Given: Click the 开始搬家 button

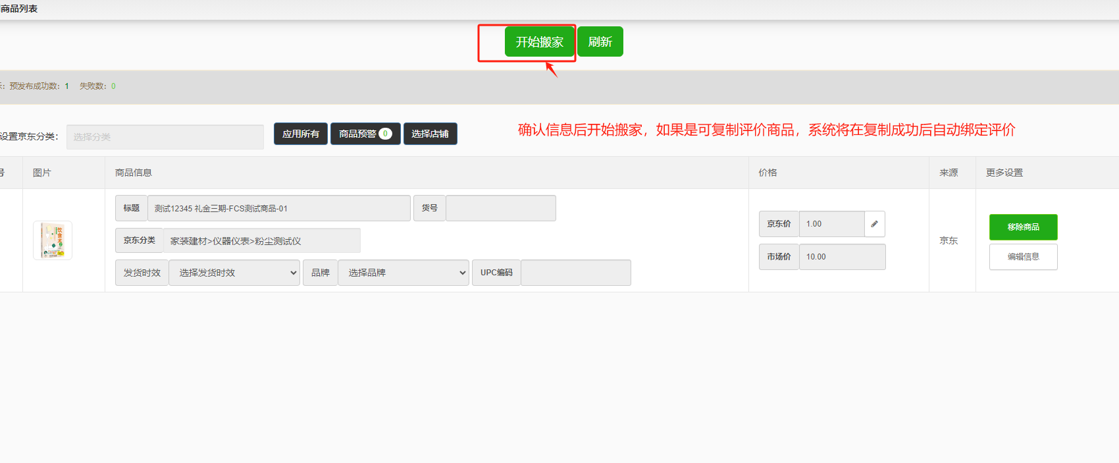Looking at the screenshot, I should point(539,42).
